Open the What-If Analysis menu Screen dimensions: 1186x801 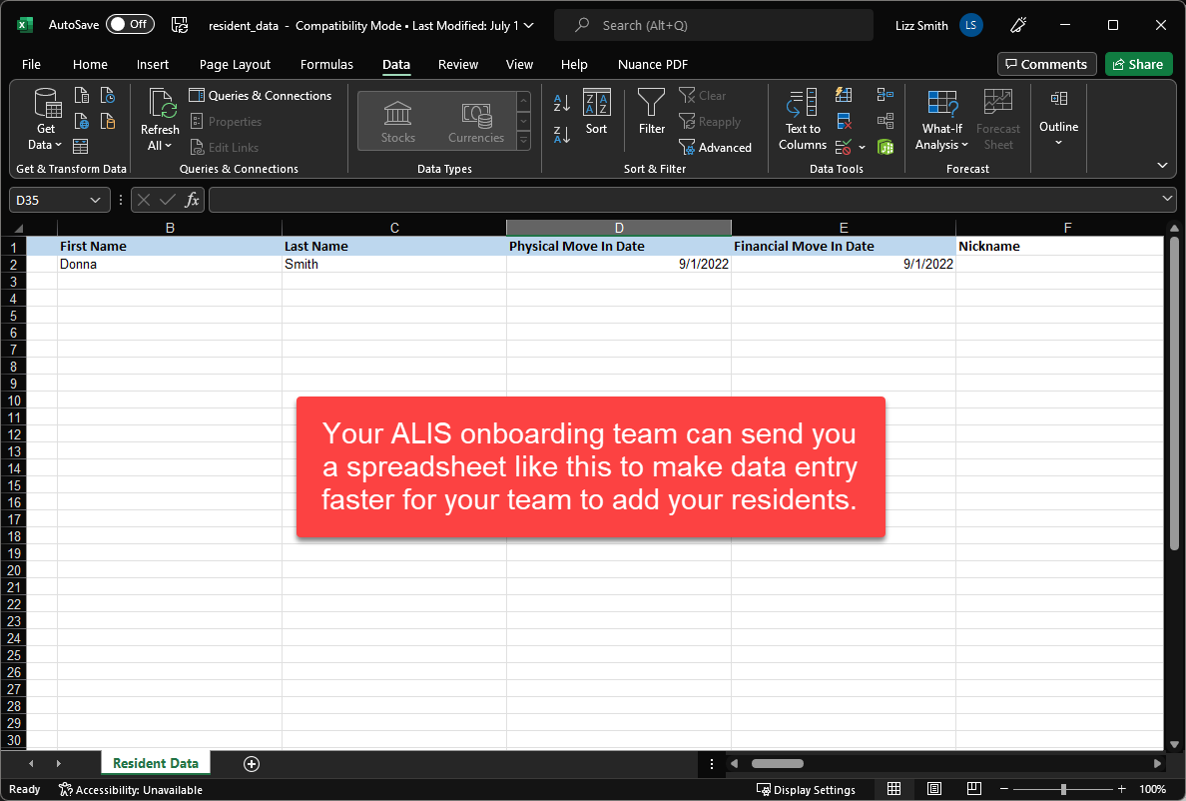[x=941, y=120]
